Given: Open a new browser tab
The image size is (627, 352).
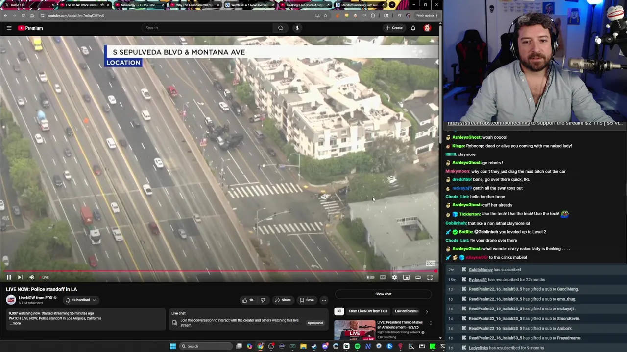Looking at the screenshot, I should 392,5.
